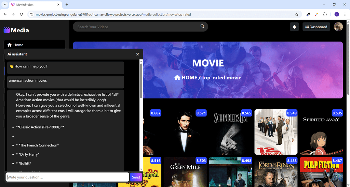Click the home icon in breadcrumb
This screenshot has height=187, width=350.
(x=177, y=78)
